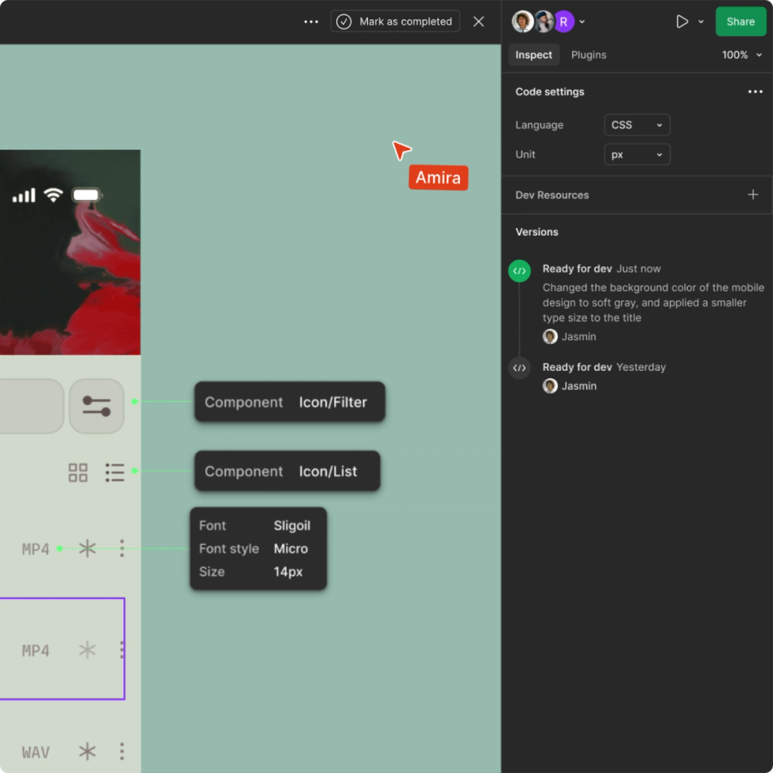Click the grid view icon in the design

(77, 472)
